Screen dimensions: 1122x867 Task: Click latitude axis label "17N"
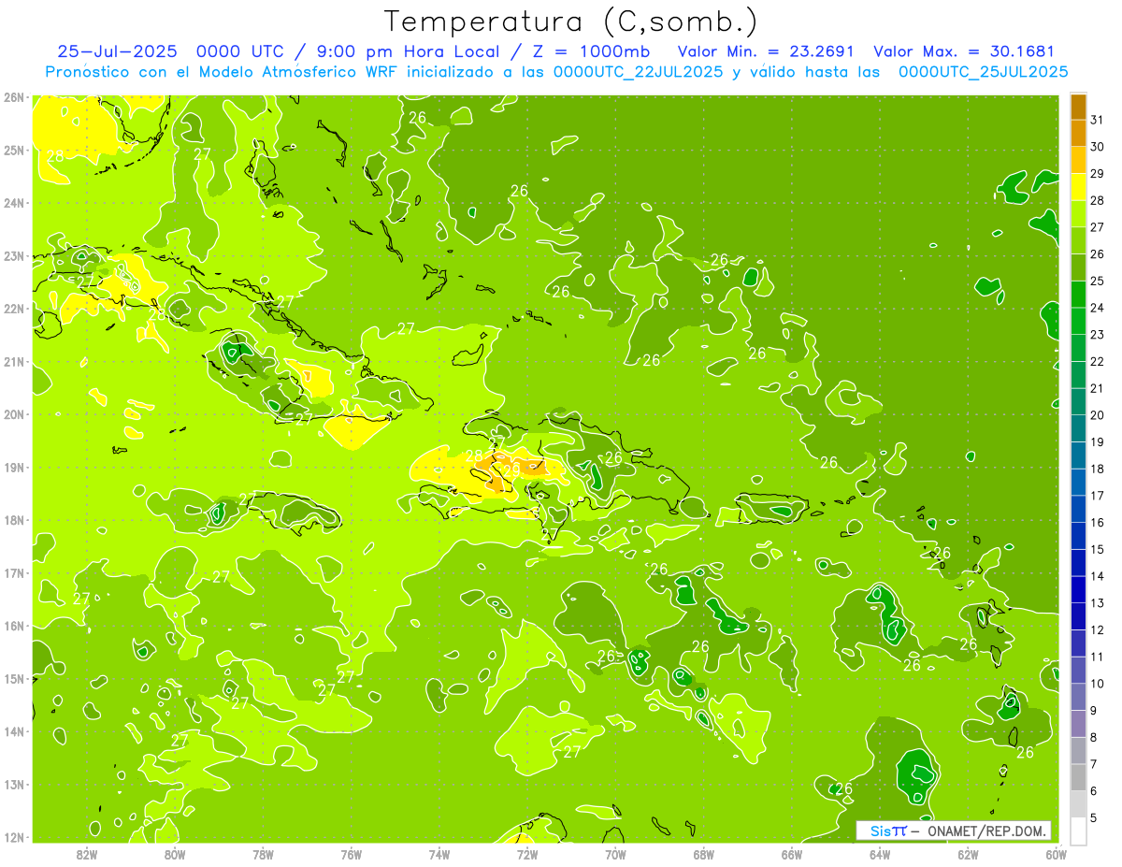point(14,572)
